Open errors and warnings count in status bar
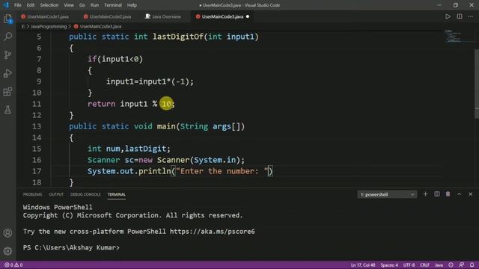This screenshot has width=479, height=269. [x=13, y=265]
